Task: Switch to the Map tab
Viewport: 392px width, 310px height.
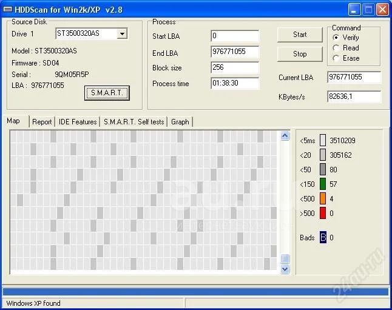Action: pos(13,121)
